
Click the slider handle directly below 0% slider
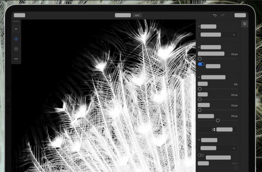click(x=200, y=99)
